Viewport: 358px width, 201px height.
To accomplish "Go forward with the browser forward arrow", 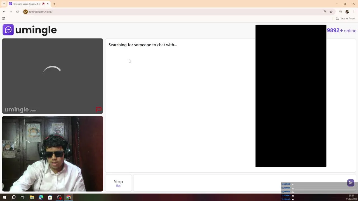I will tap(11, 12).
